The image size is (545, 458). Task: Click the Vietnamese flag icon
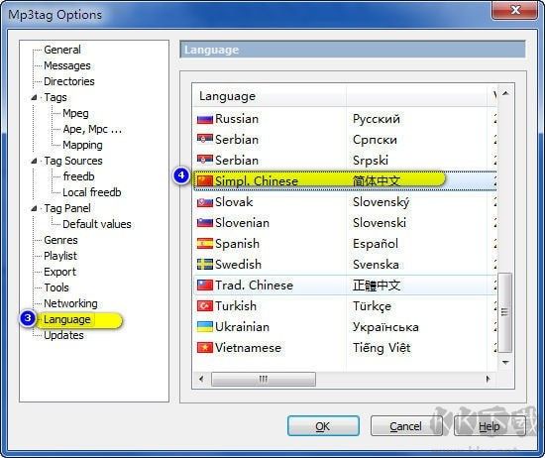coord(205,348)
